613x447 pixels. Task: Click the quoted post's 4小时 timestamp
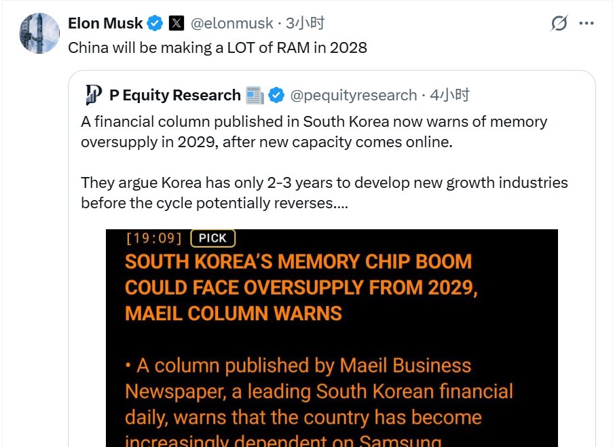point(449,95)
